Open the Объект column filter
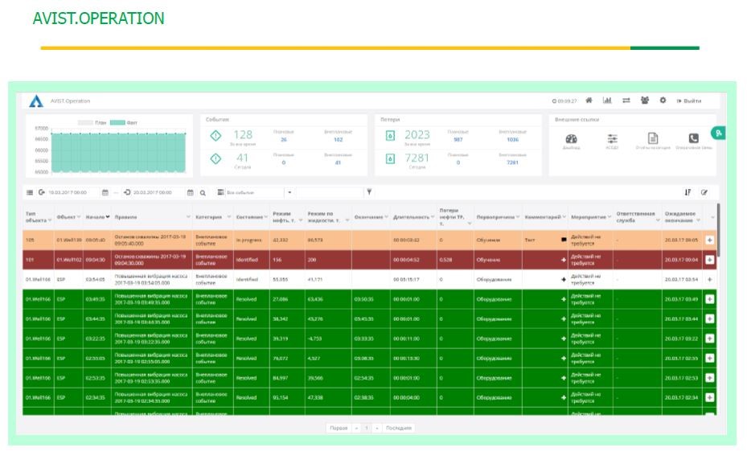The image size is (747, 464). coord(79,217)
